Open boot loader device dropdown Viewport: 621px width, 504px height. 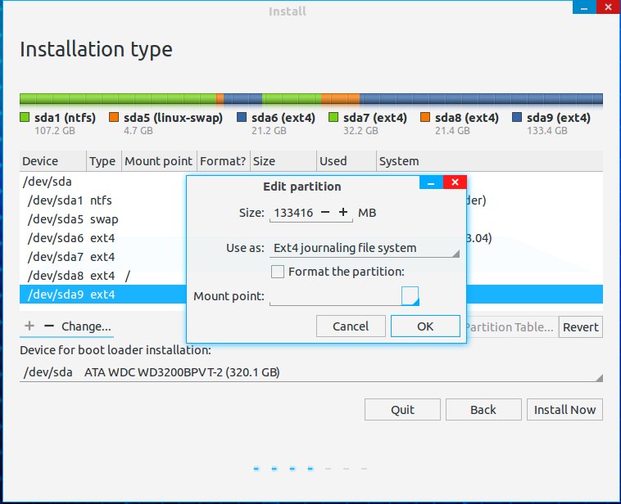pyautogui.click(x=311, y=372)
